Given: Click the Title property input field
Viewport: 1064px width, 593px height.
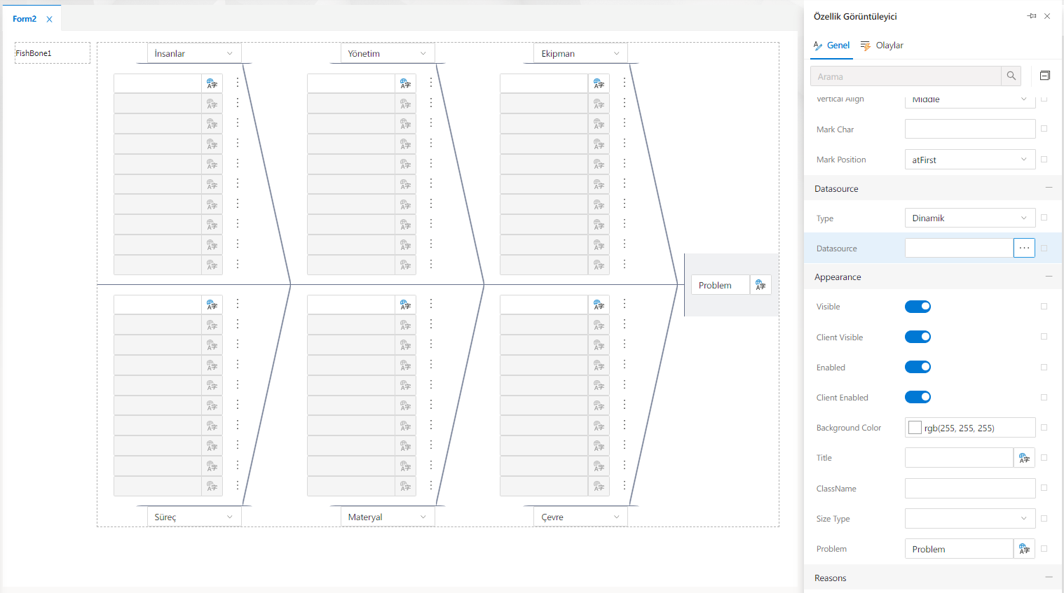Looking at the screenshot, I should click(959, 458).
